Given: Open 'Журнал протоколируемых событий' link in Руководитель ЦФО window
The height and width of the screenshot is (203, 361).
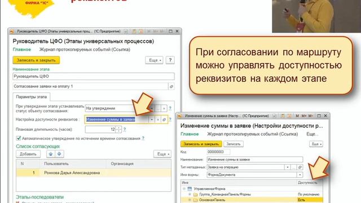Looking at the screenshot, I should pyautogui.click(x=85, y=50).
